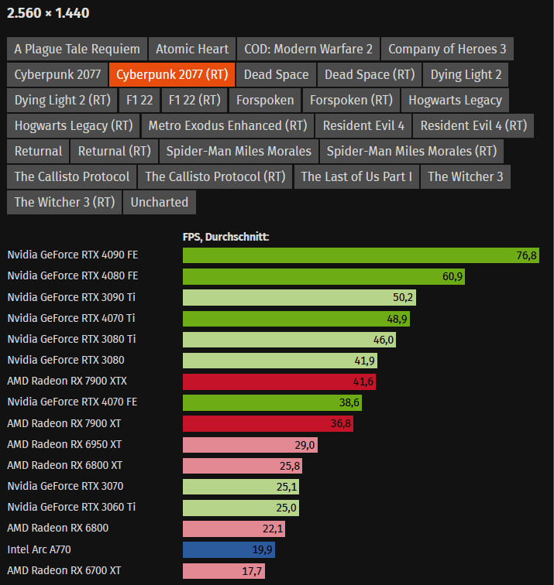Click the RX 7900 XTX bar showing 41,6
554x585 pixels.
click(x=279, y=381)
